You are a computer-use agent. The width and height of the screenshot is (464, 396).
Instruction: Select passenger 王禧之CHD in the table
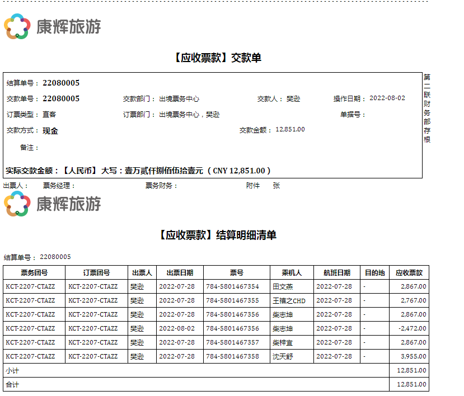point(289,300)
